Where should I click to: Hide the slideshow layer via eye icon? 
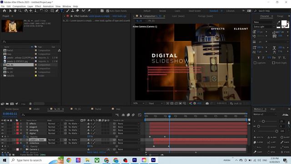point(2,143)
